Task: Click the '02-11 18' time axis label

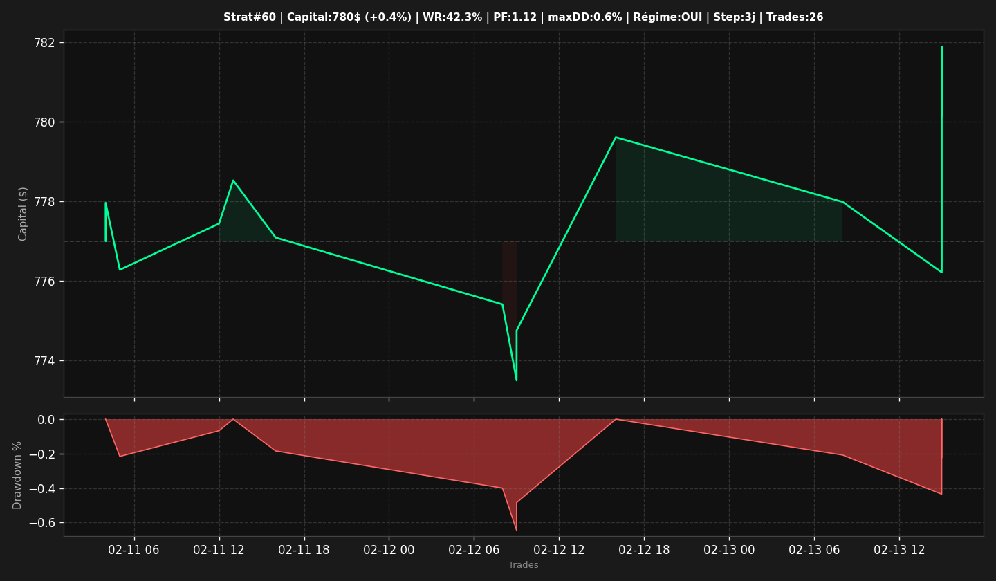Action: pos(304,551)
